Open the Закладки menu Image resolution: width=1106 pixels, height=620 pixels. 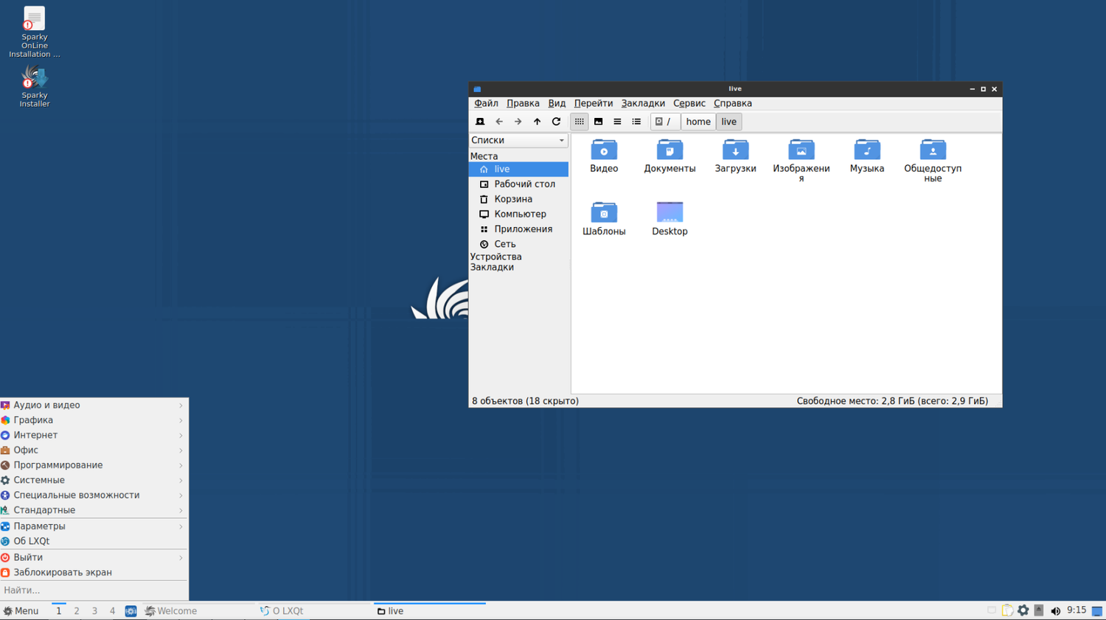point(642,103)
